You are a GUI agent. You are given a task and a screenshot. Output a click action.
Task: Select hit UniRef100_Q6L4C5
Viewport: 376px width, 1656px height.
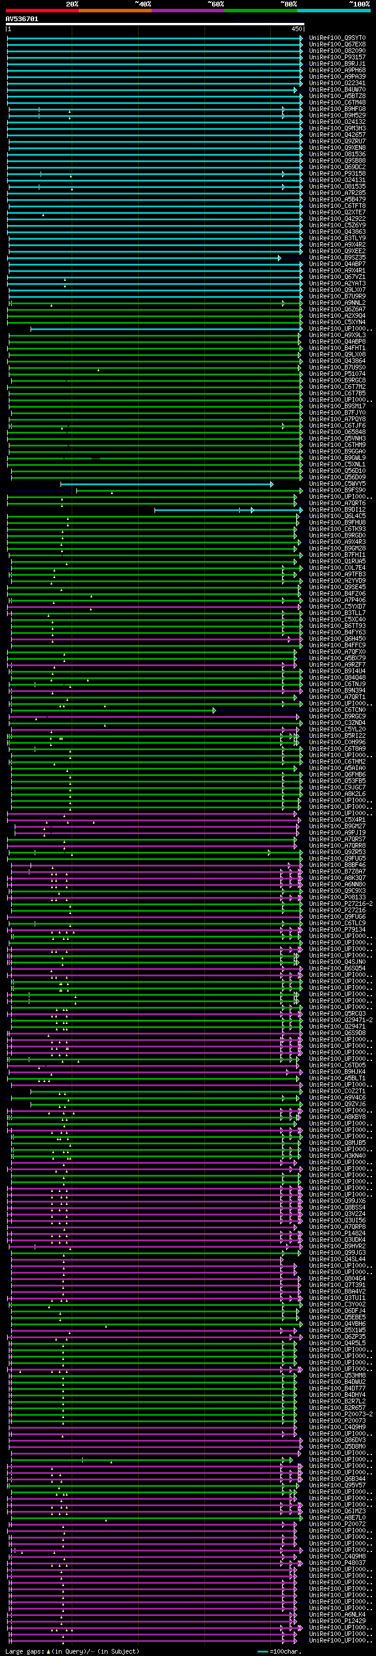click(337, 516)
